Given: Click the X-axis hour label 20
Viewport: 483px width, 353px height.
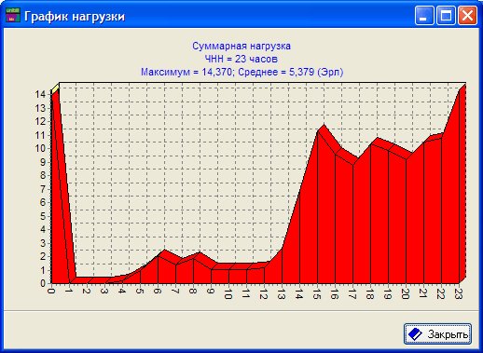Looking at the screenshot, I should 406,294.
